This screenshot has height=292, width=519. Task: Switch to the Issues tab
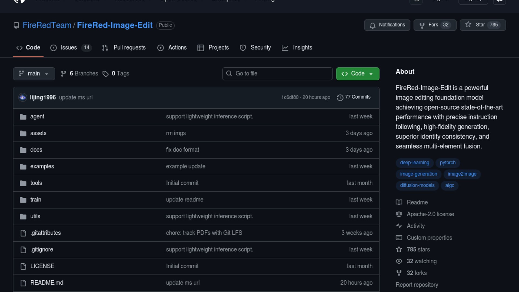pyautogui.click(x=69, y=48)
